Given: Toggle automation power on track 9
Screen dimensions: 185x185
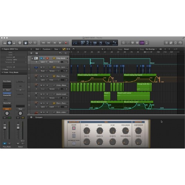Looking at the screenshot, I should click(54, 76).
